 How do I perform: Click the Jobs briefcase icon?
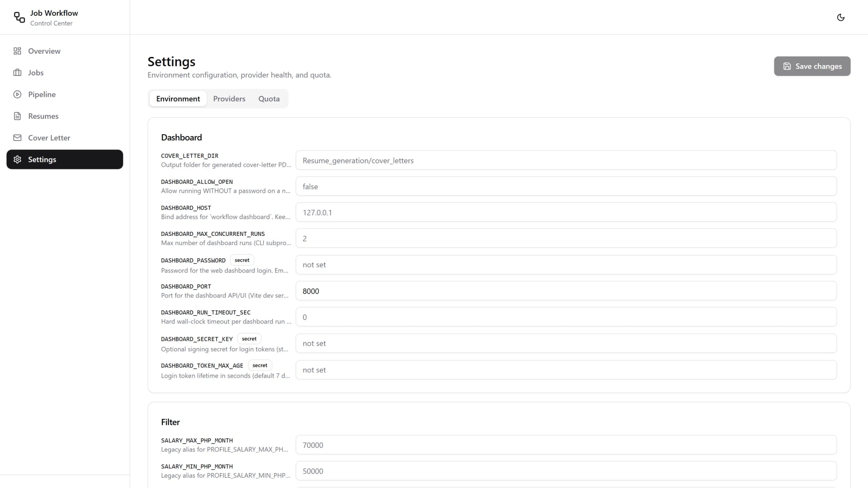pos(17,73)
